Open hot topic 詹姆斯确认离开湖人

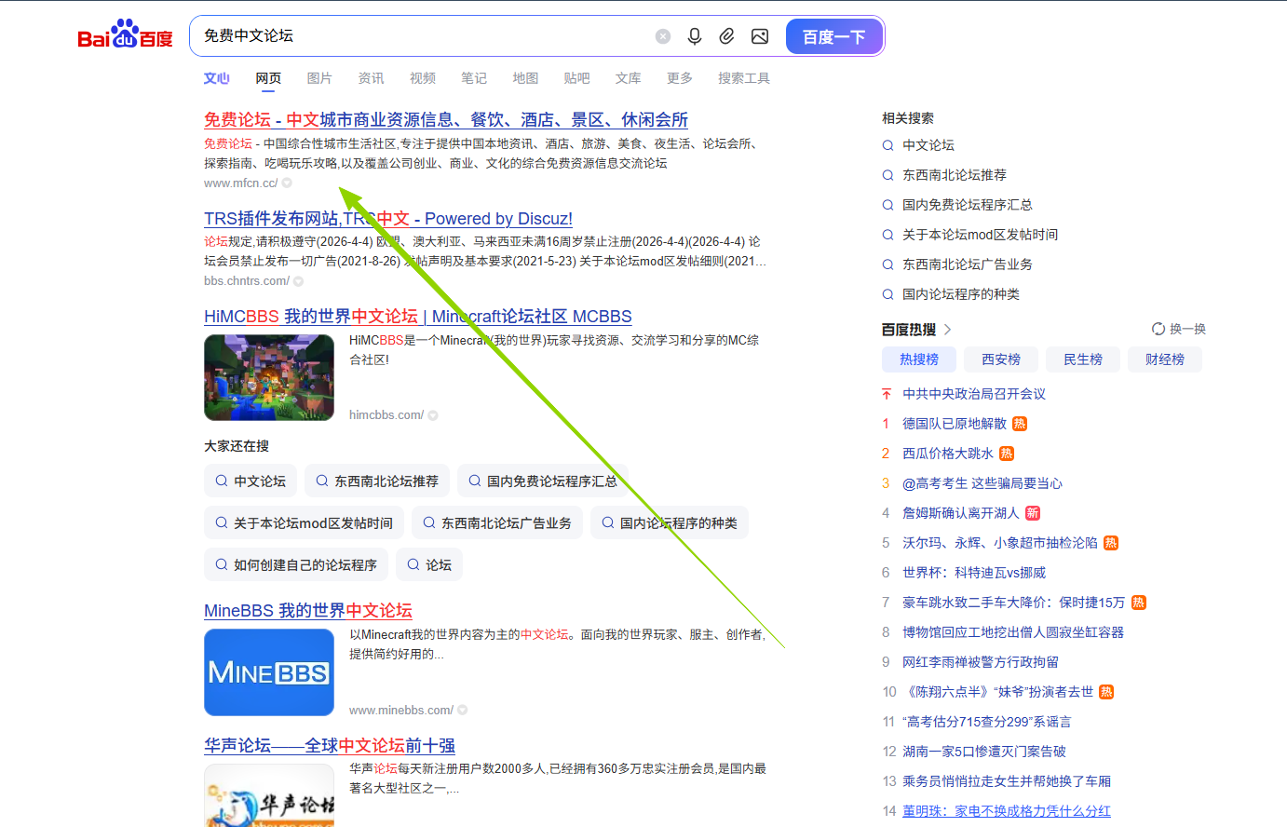(x=961, y=513)
